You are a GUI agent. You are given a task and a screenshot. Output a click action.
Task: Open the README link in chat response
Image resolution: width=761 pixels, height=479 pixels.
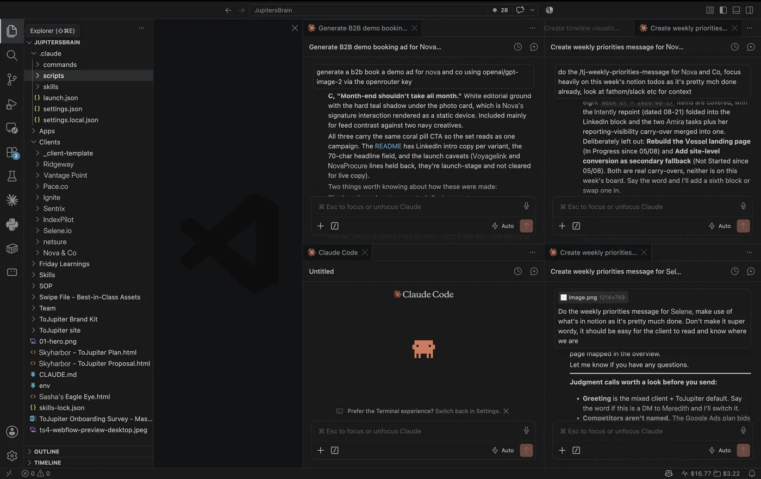(388, 146)
